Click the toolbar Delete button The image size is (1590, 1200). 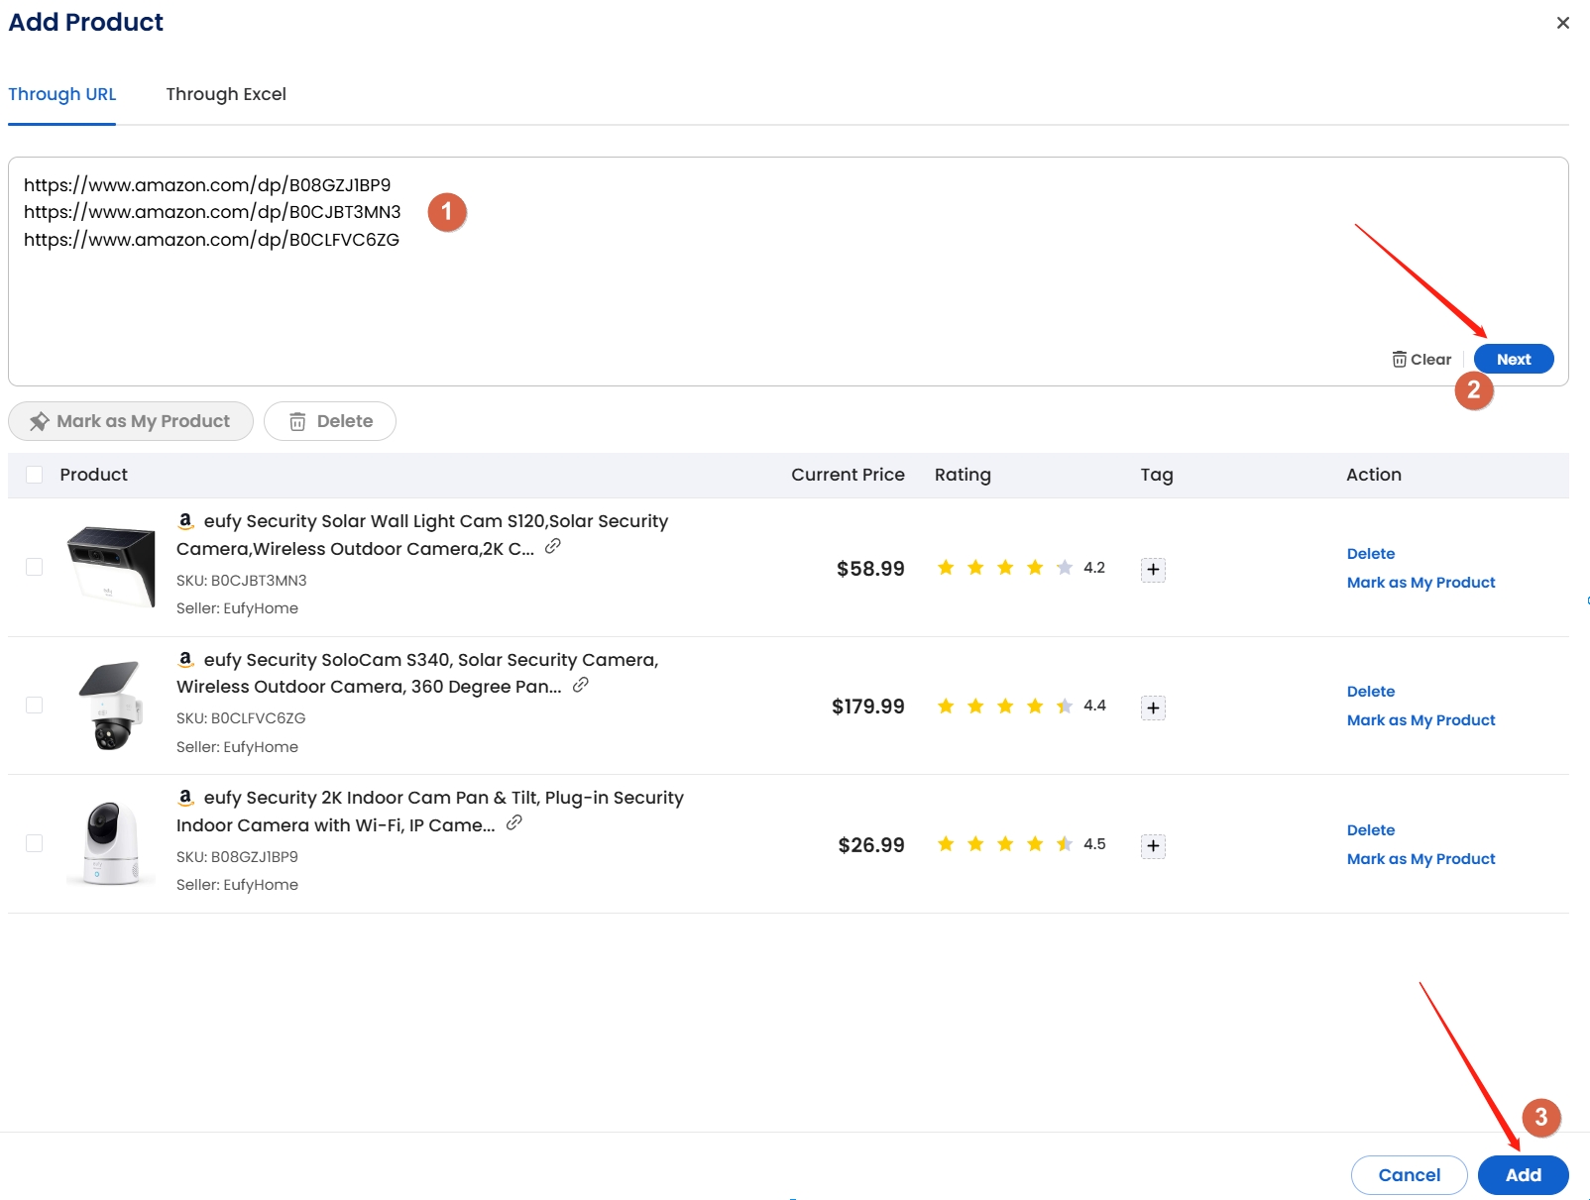point(330,421)
